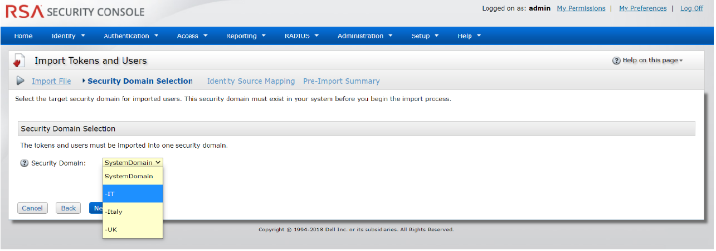Collapse the Security Domain combo box

pyautogui.click(x=133, y=163)
